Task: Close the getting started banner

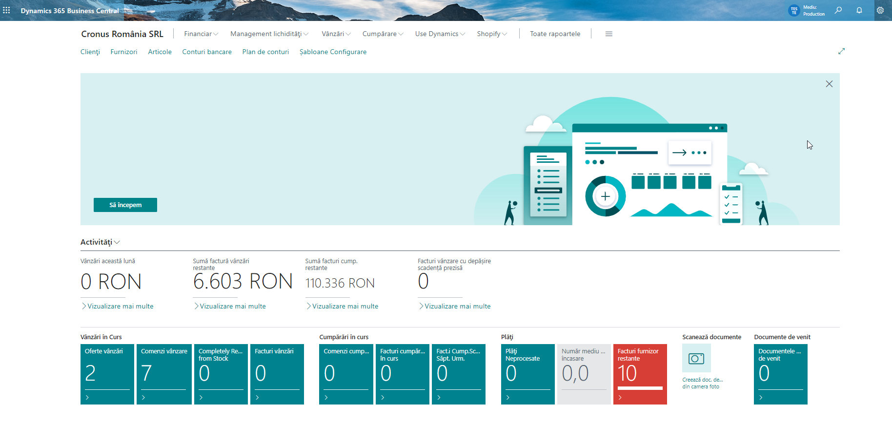Action: pyautogui.click(x=829, y=84)
